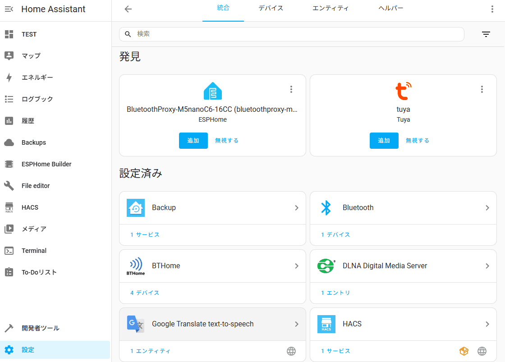The width and height of the screenshot is (505, 362).
Task: Open the three-dot menu on the tuya card
Action: (482, 89)
